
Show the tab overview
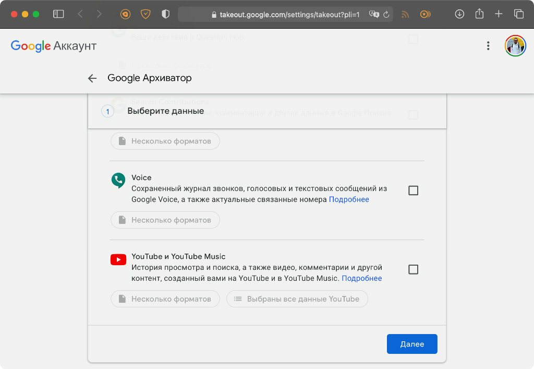point(519,14)
